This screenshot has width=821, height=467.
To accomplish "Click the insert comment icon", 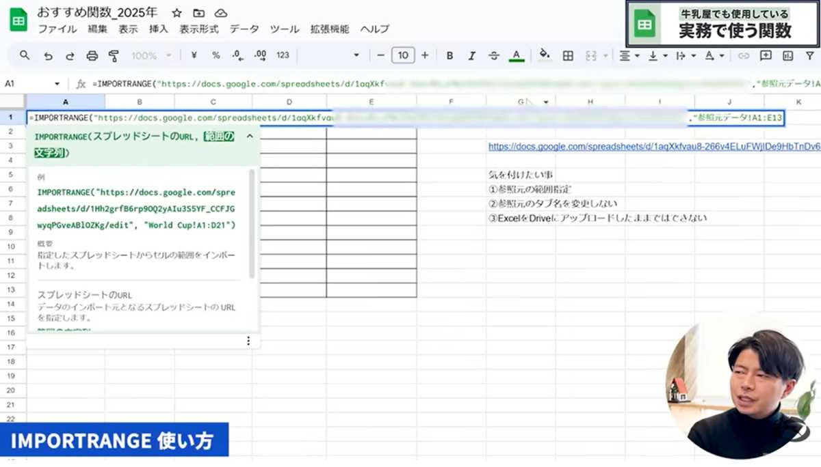I will click(x=766, y=55).
